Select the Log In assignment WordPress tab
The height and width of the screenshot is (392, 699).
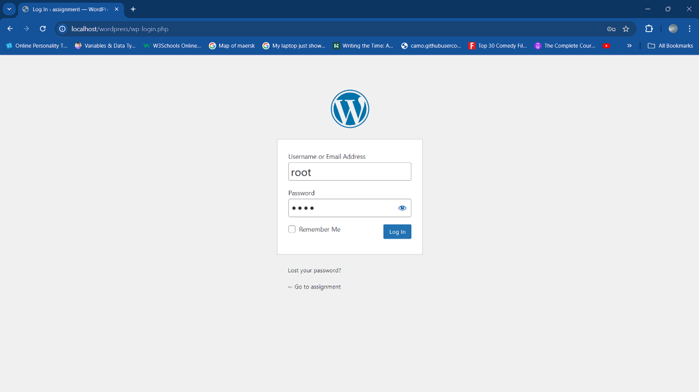(x=71, y=9)
